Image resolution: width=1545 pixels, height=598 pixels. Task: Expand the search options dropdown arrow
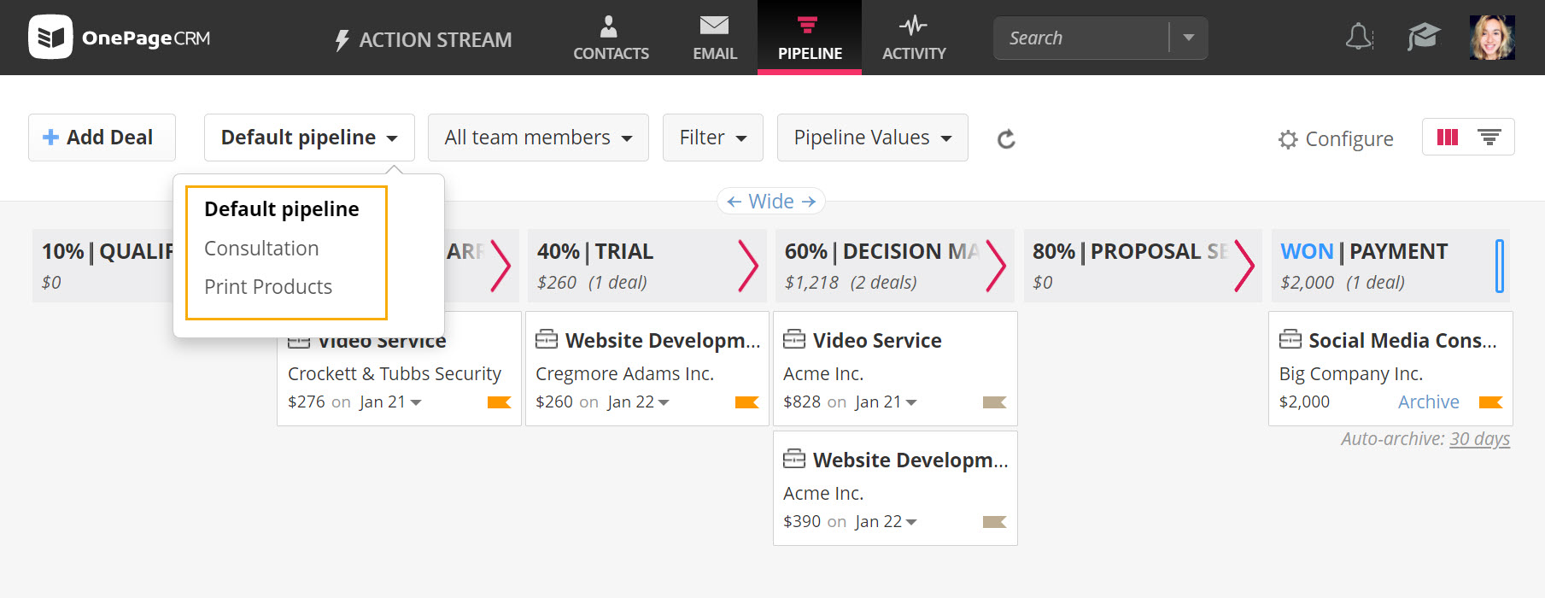[x=1188, y=38]
